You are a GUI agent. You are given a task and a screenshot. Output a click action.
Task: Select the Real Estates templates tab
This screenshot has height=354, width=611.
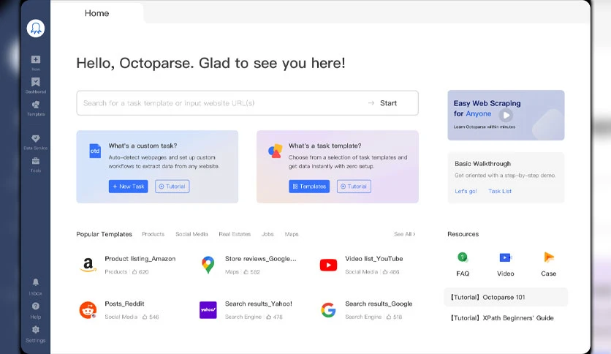click(x=235, y=234)
